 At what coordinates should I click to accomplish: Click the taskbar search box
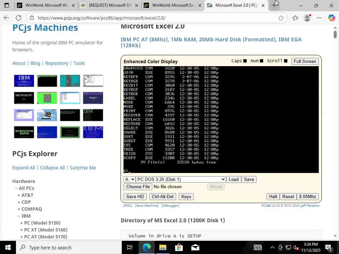pos(69,247)
